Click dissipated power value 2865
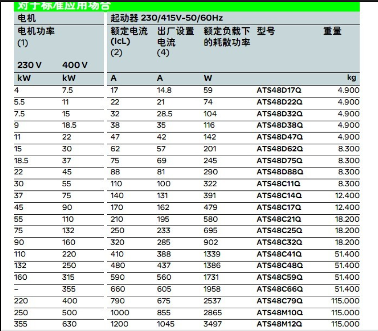Screen dimensions: 378x331 (212, 312)
